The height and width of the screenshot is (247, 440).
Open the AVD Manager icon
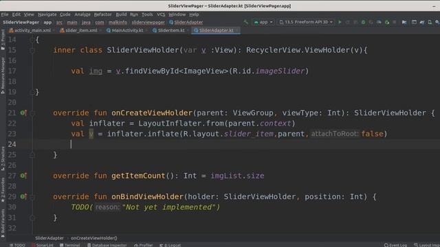430,22
